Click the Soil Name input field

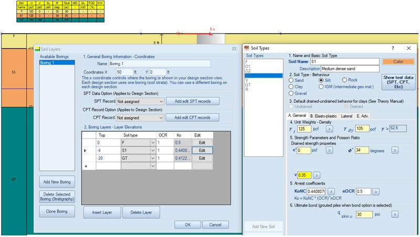tap(345, 61)
